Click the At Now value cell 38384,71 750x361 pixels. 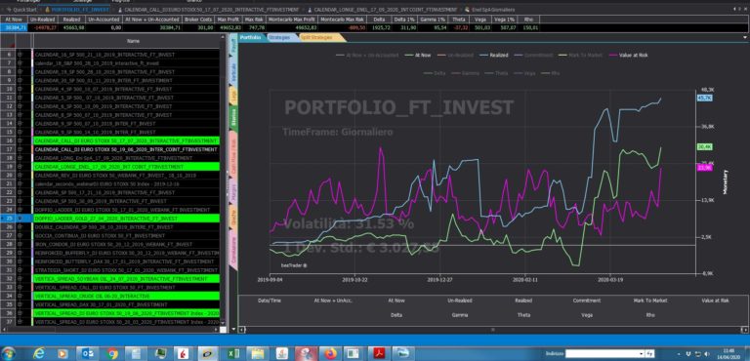[14, 28]
